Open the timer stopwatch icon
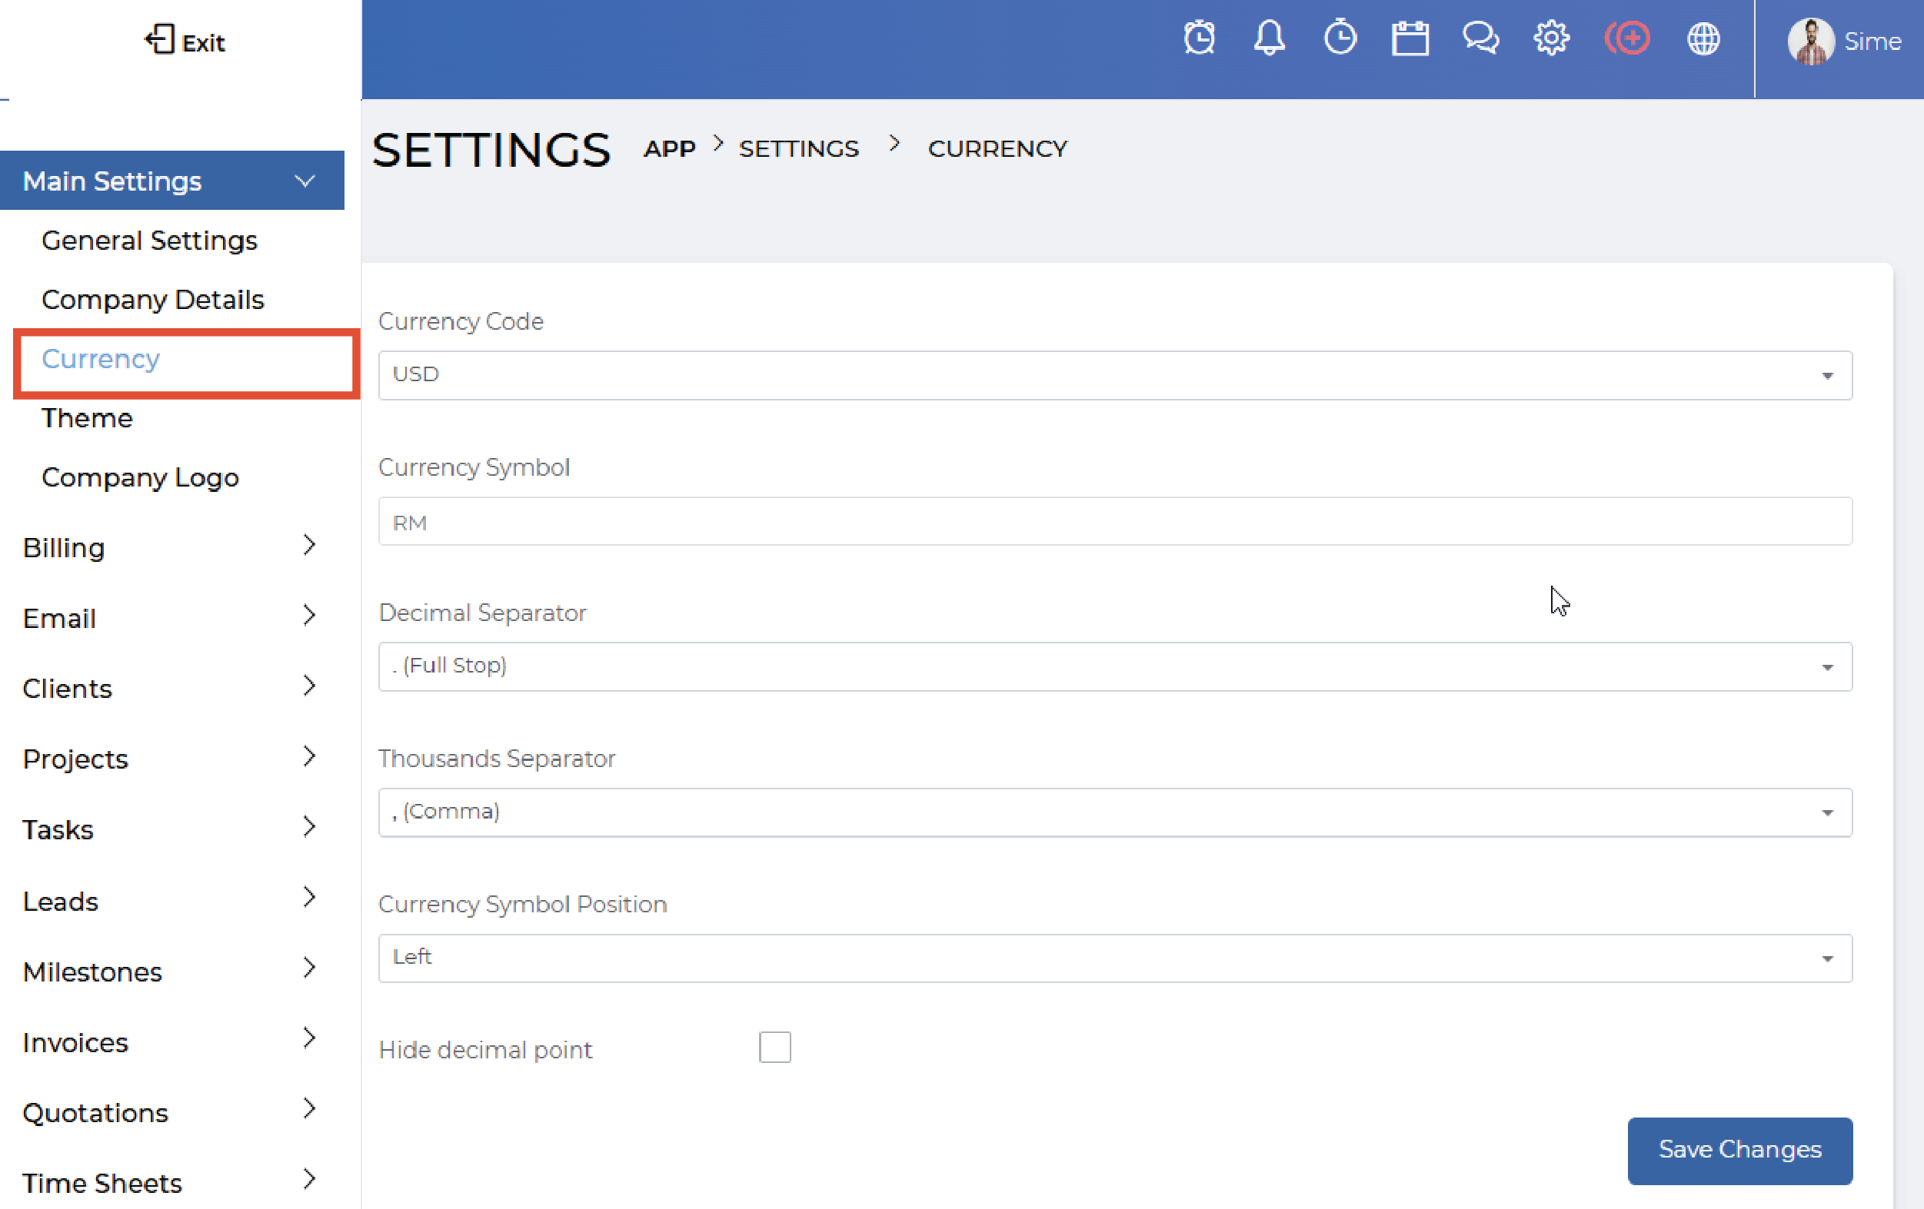 (x=1340, y=38)
